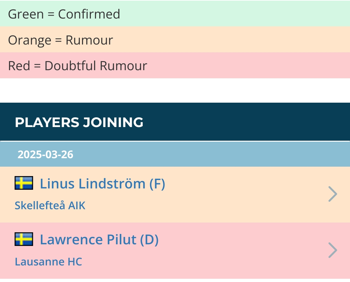Open the Lawrence Pilut player link
The width and height of the screenshot is (350, 282).
99,239
